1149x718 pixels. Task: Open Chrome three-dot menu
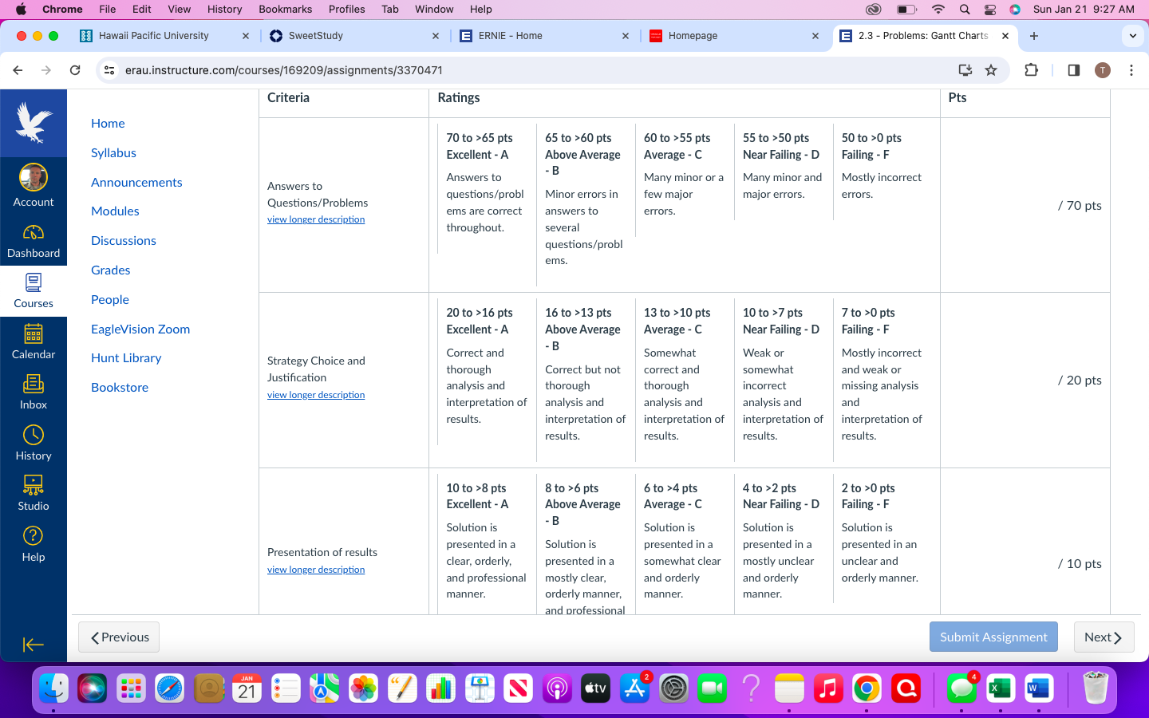pos(1131,70)
